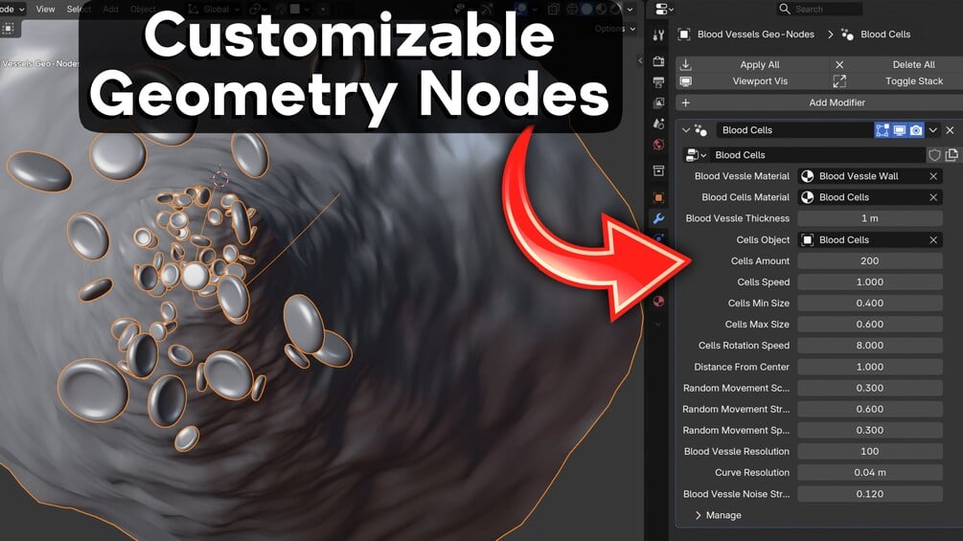This screenshot has width=963, height=541.
Task: Click the Cells Min Size value field
Action: (870, 303)
